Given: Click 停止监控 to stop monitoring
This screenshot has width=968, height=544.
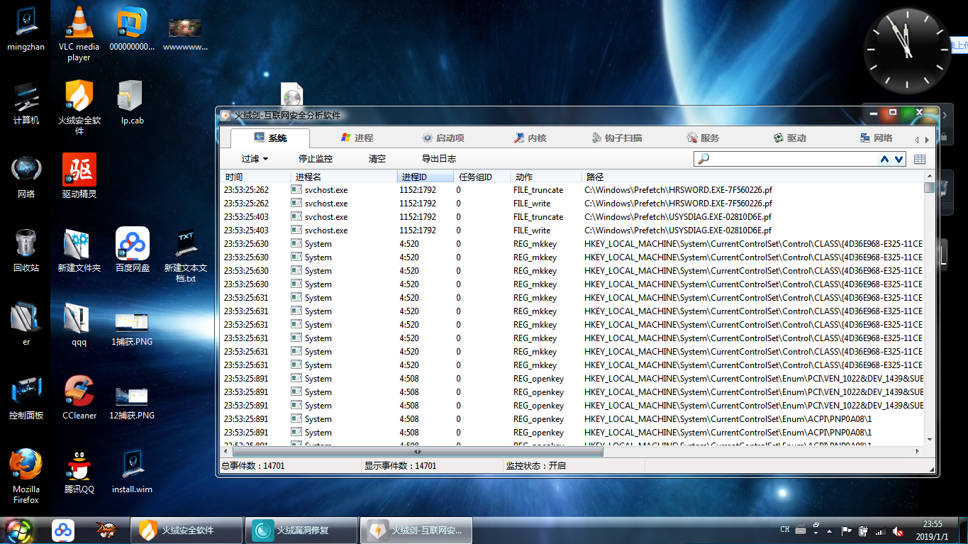Looking at the screenshot, I should (316, 159).
